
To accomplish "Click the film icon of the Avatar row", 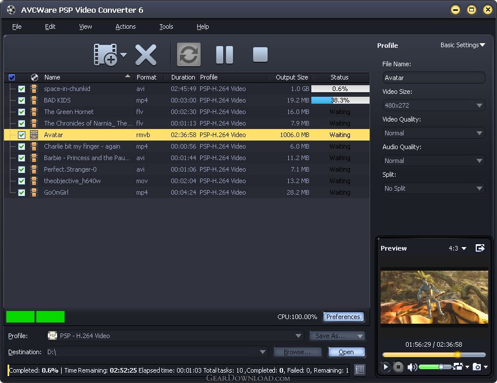I will 34,135.
